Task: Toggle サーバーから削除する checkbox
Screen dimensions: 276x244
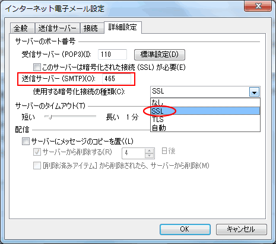Action: (37, 152)
